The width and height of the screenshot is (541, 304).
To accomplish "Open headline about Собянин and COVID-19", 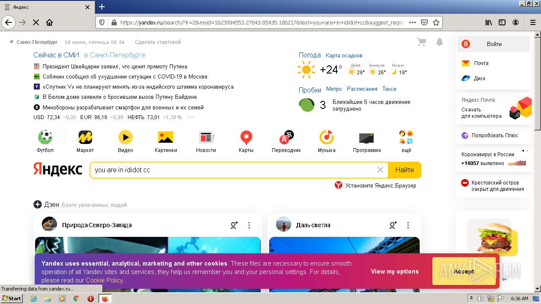I will 125,76.
